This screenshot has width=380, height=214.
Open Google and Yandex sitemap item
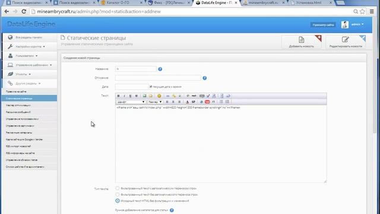30,140
